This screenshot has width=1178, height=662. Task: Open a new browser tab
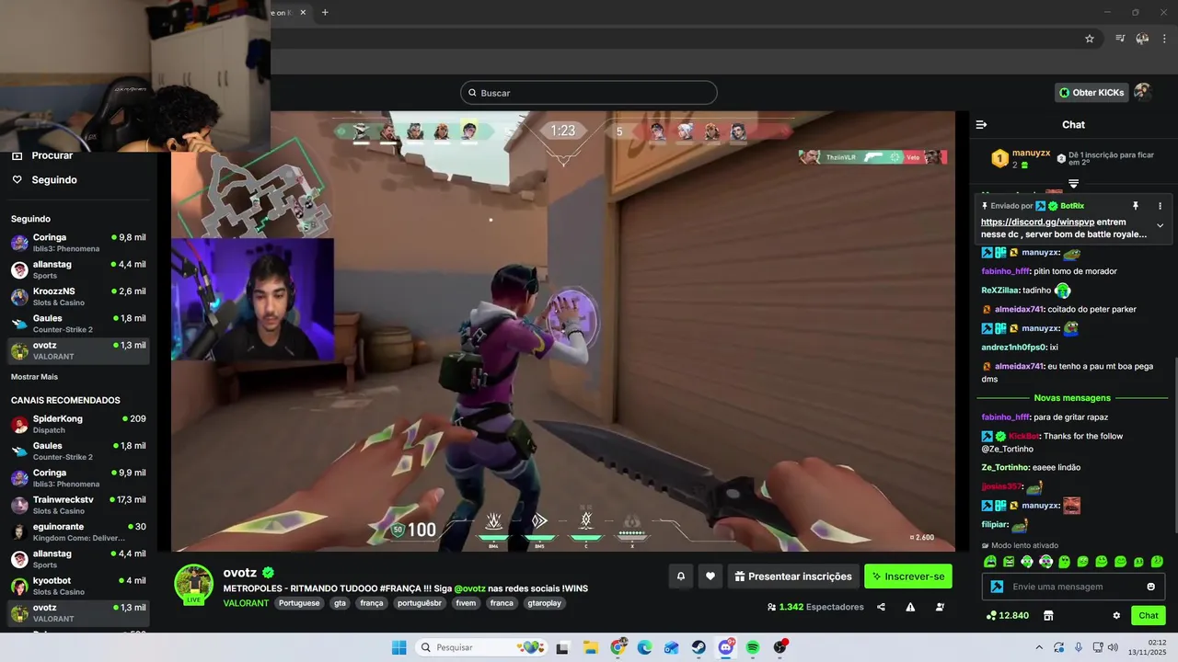pos(325,12)
